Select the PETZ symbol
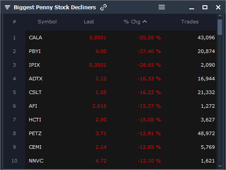Screen dimensions: 226x170 (35, 133)
